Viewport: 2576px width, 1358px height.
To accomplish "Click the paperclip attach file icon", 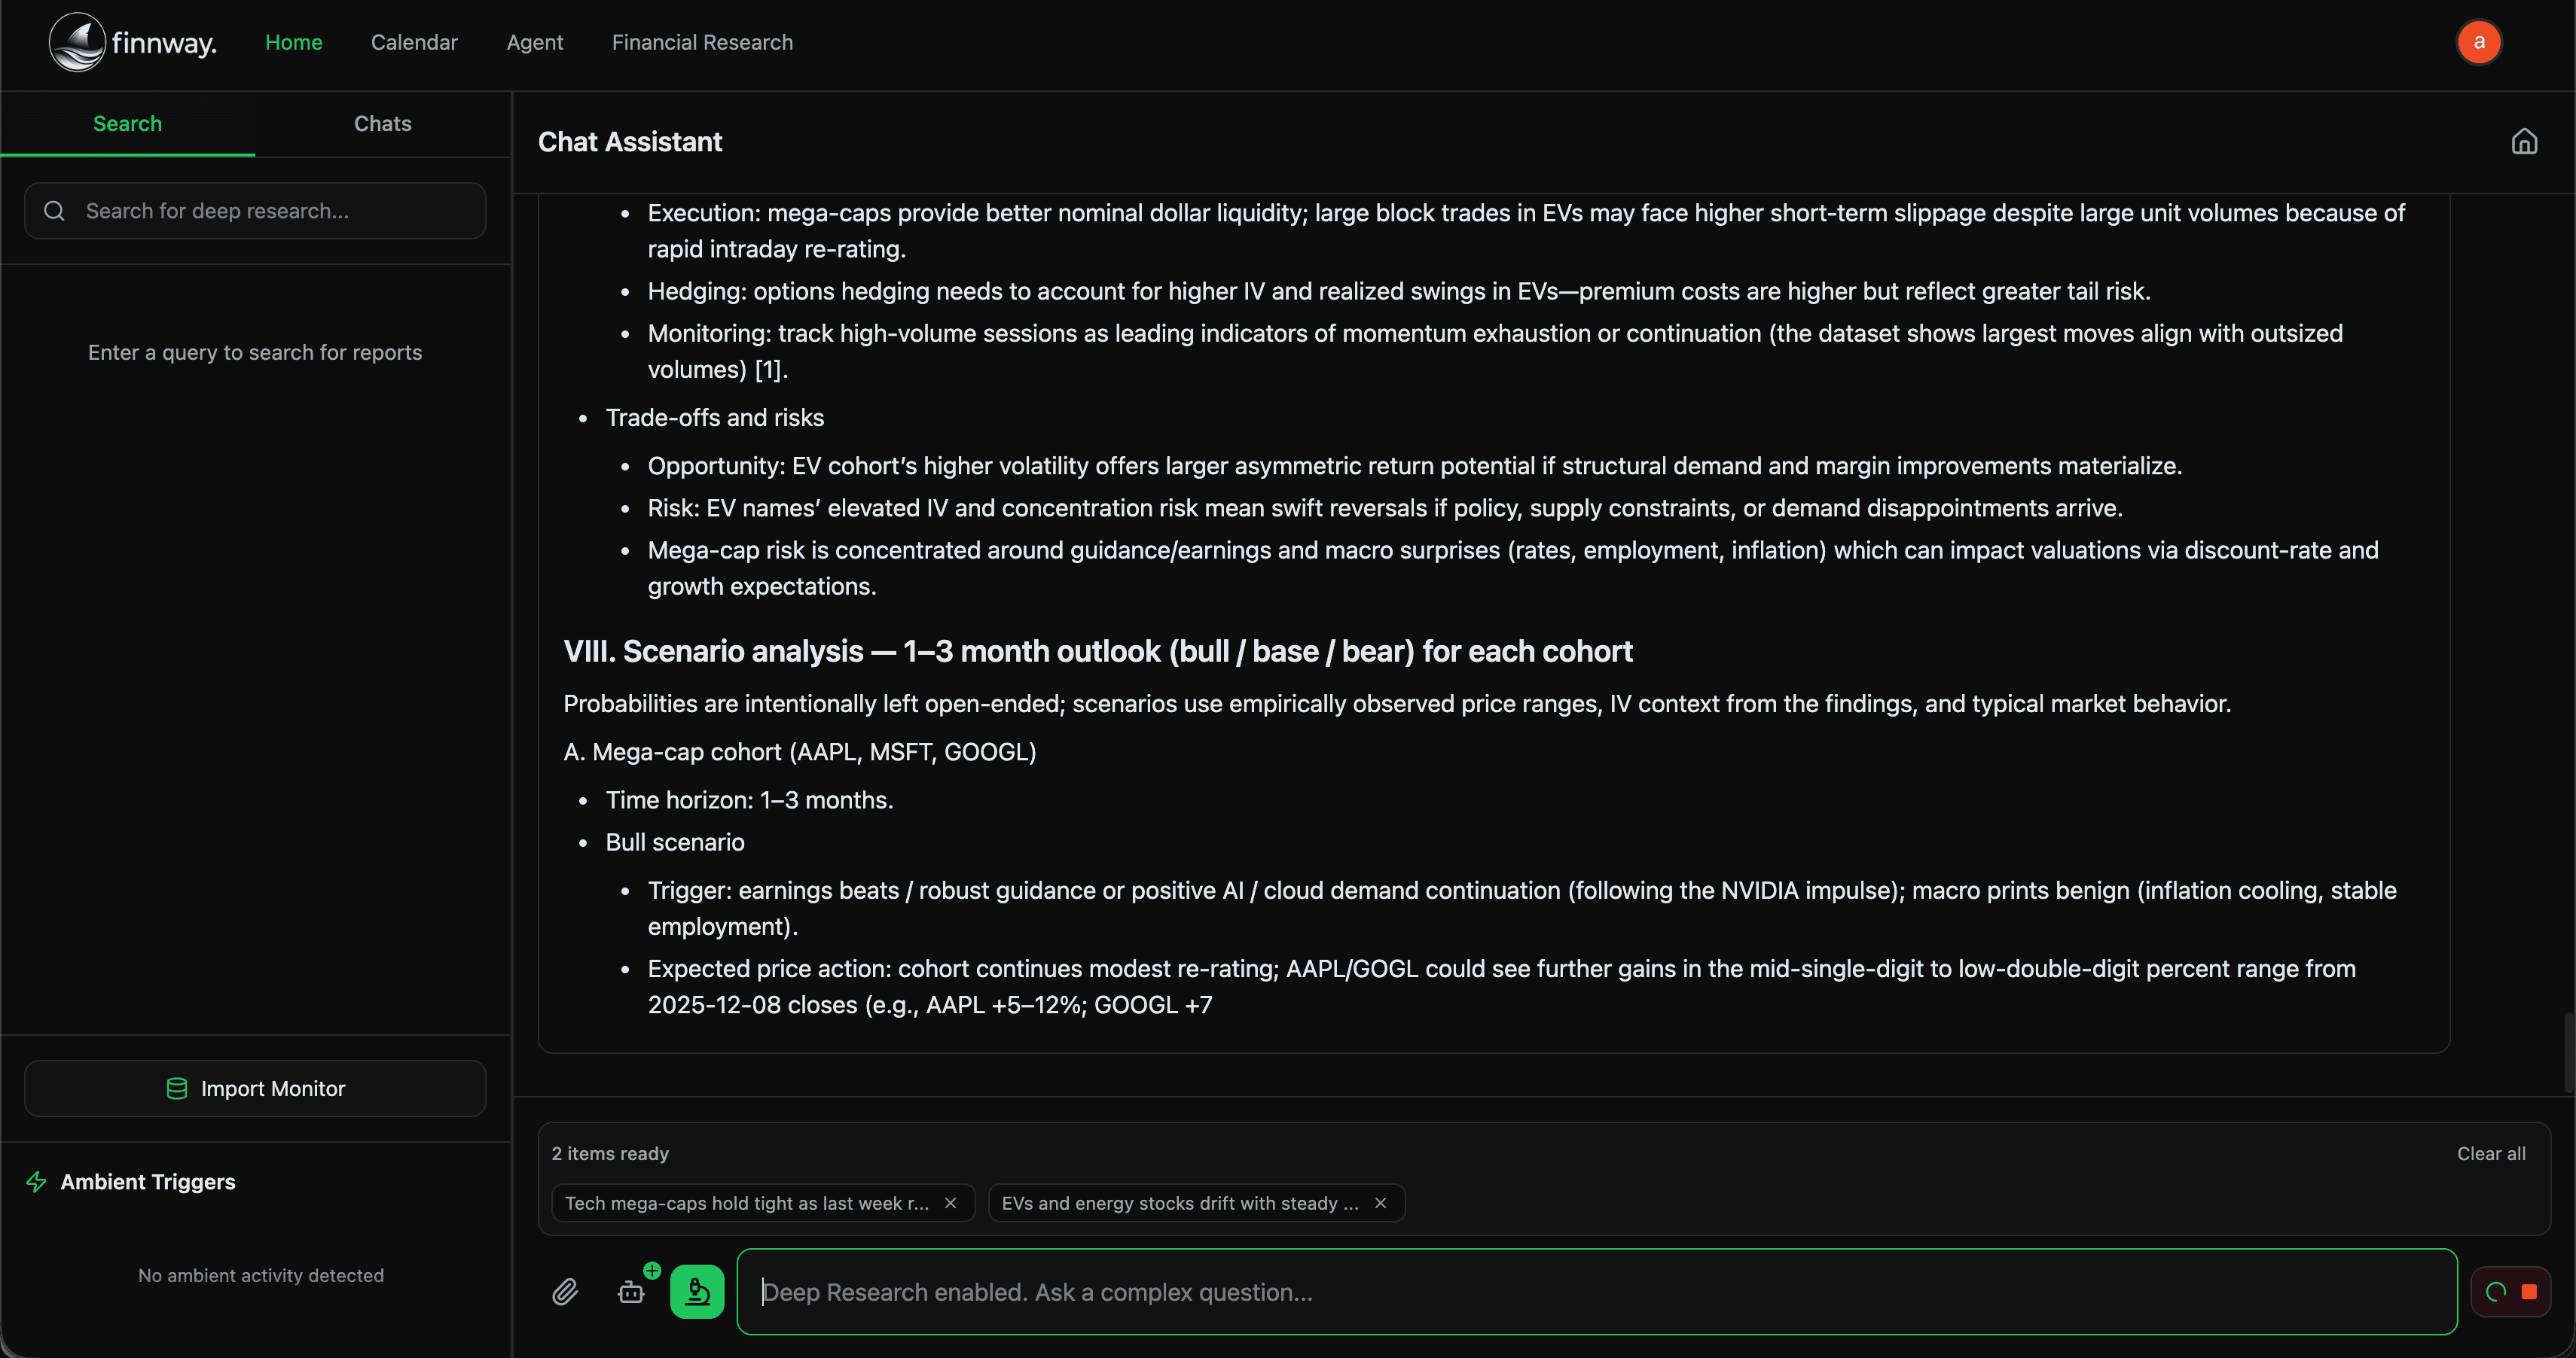I will (x=565, y=1292).
